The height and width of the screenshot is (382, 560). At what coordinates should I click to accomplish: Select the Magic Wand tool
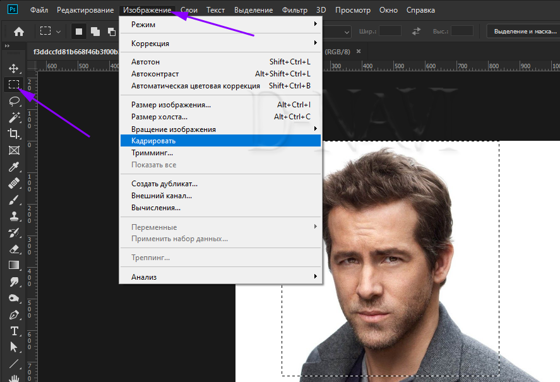[x=14, y=117]
